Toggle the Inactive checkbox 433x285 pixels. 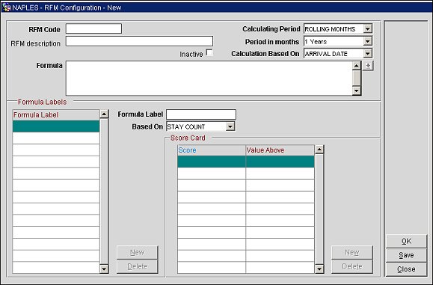pyautogui.click(x=209, y=52)
